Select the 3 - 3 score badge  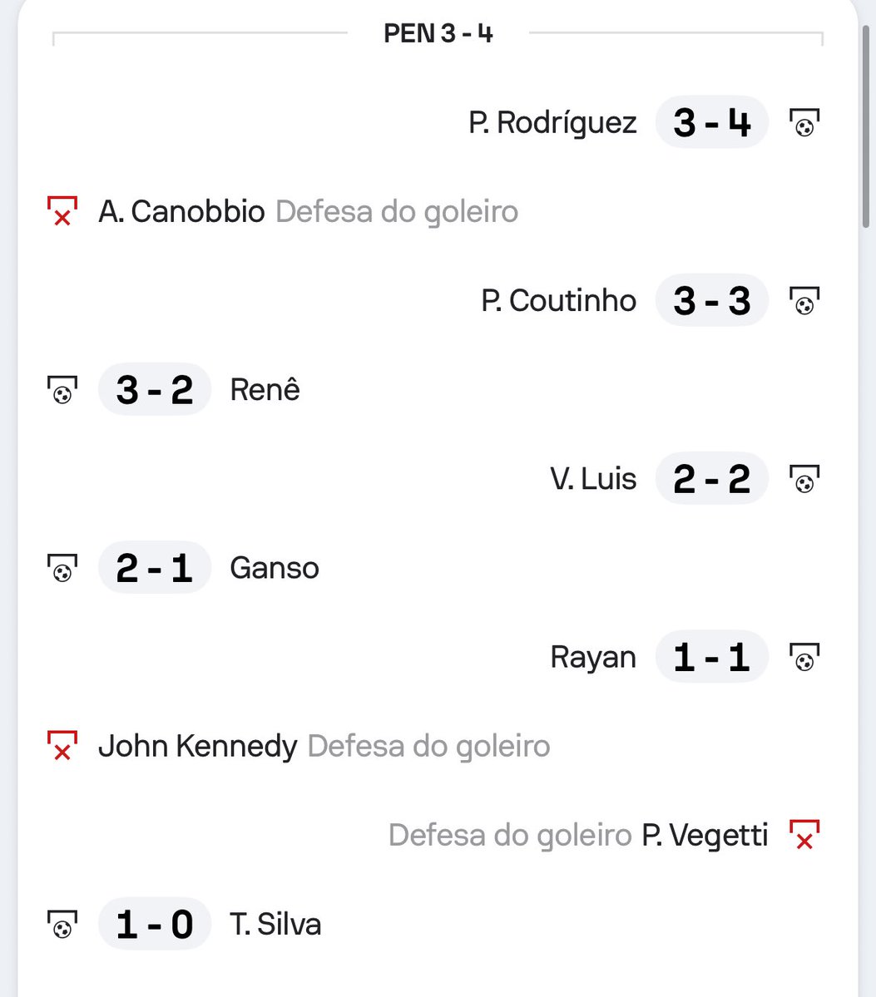point(712,301)
